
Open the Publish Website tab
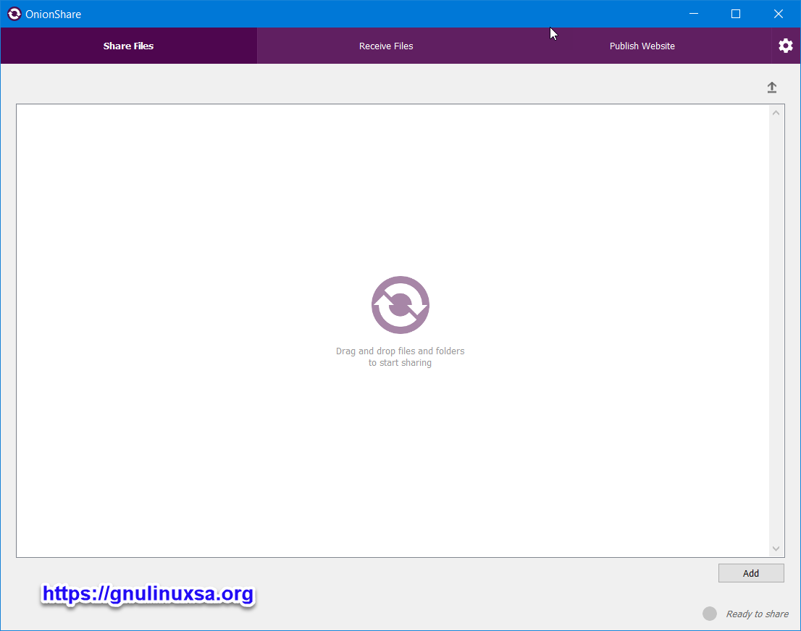pos(642,46)
